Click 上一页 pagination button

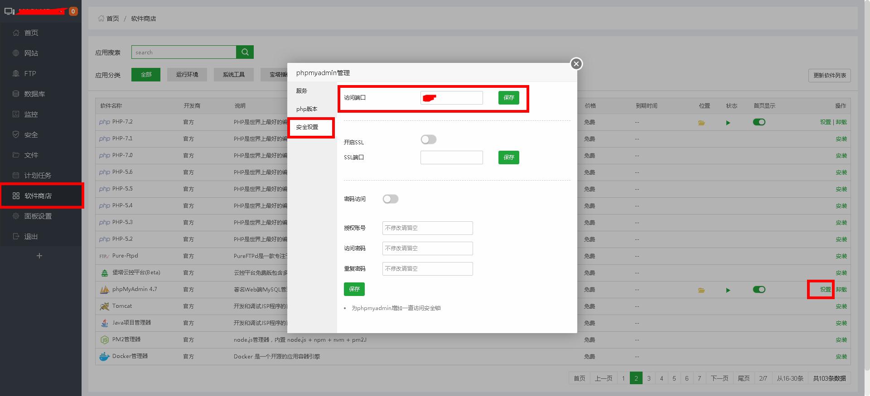coord(603,378)
